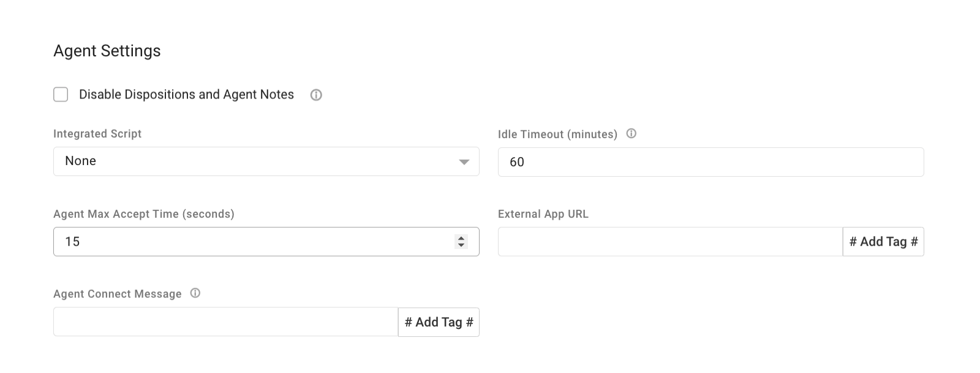The image size is (980, 373).
Task: Click Add Tag button for External App URL
Action: 883,242
